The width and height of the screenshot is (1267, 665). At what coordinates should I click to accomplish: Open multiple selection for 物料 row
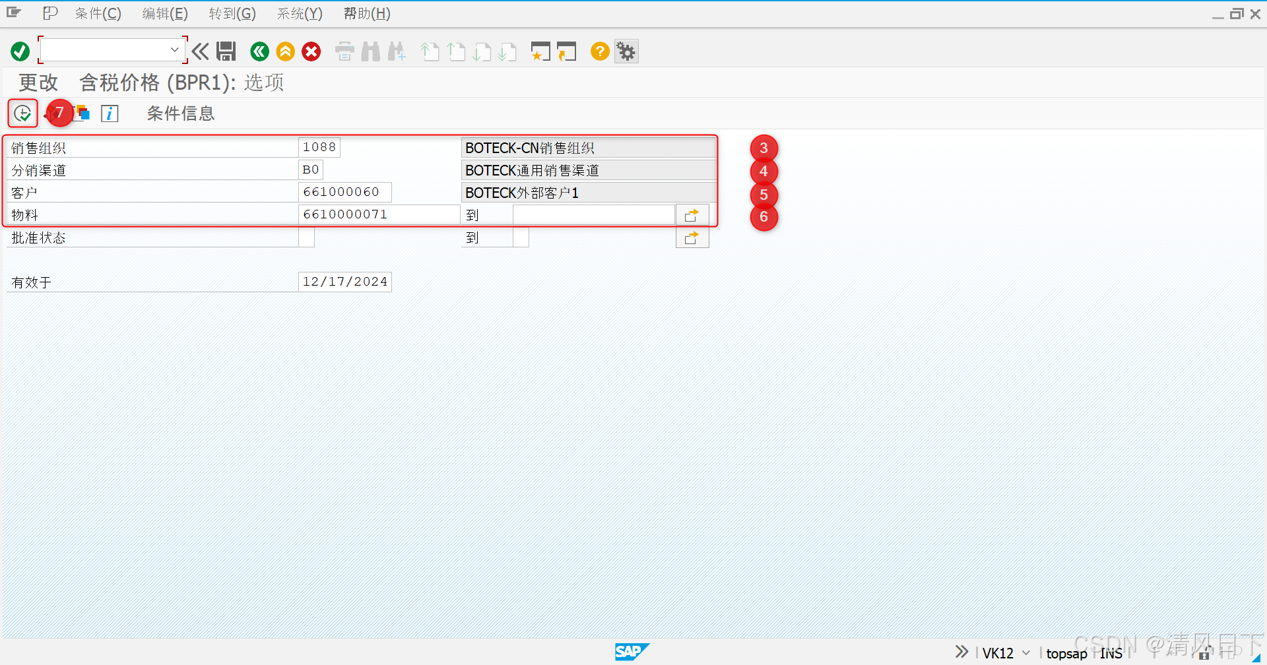point(692,215)
